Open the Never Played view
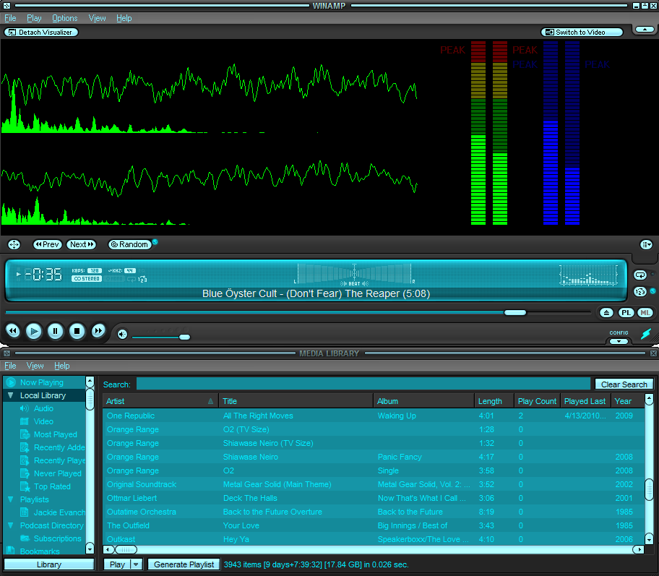This screenshot has width=659, height=576. pyautogui.click(x=58, y=473)
